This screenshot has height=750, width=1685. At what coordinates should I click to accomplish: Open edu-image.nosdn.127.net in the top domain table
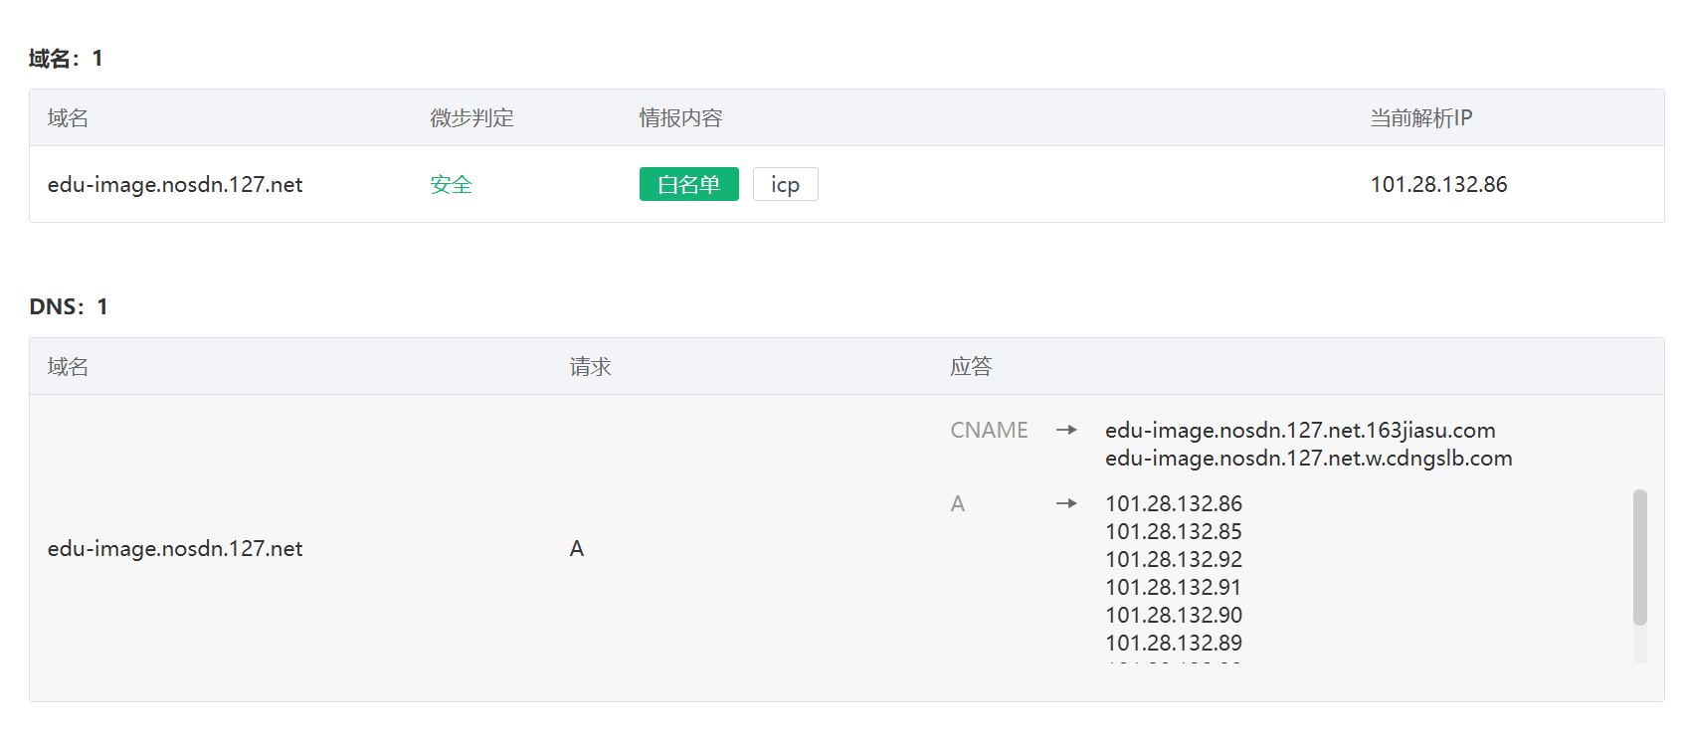pyautogui.click(x=175, y=184)
